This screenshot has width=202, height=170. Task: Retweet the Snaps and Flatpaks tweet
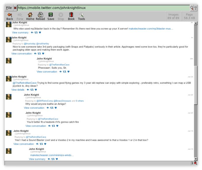coord(39,54)
